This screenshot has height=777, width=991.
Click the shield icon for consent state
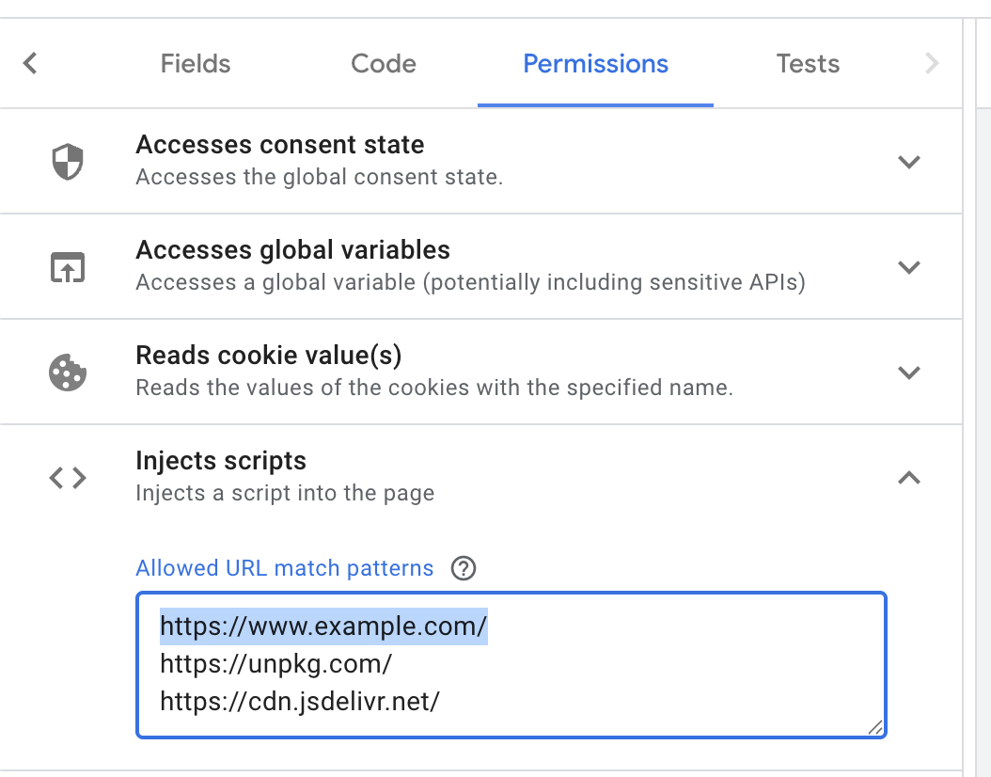point(68,162)
